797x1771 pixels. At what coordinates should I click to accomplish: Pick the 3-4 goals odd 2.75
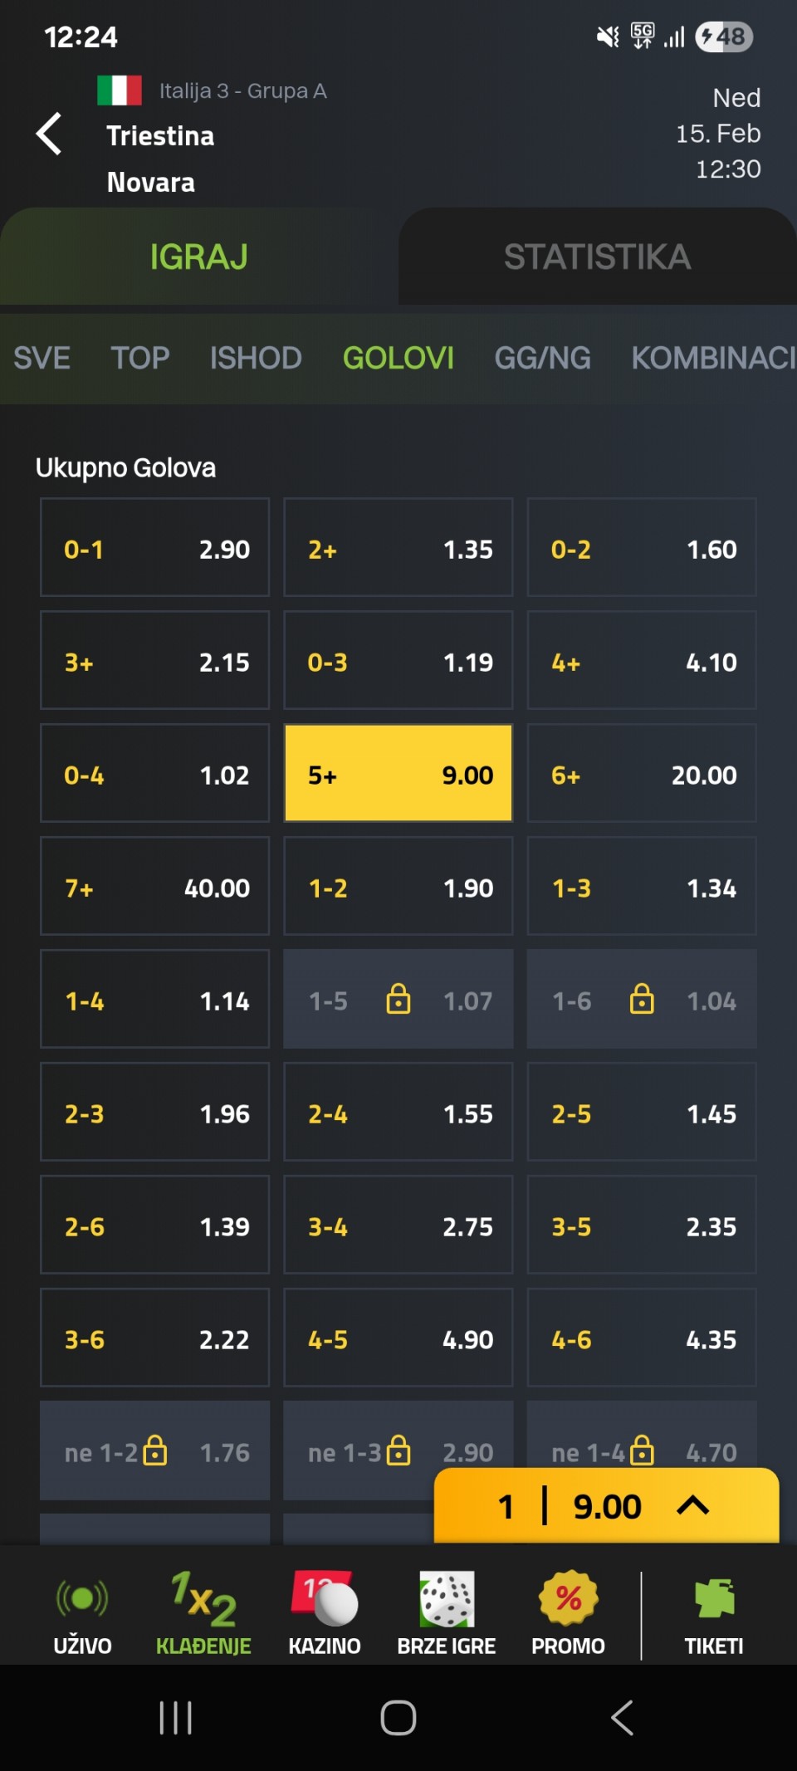[x=398, y=1226]
